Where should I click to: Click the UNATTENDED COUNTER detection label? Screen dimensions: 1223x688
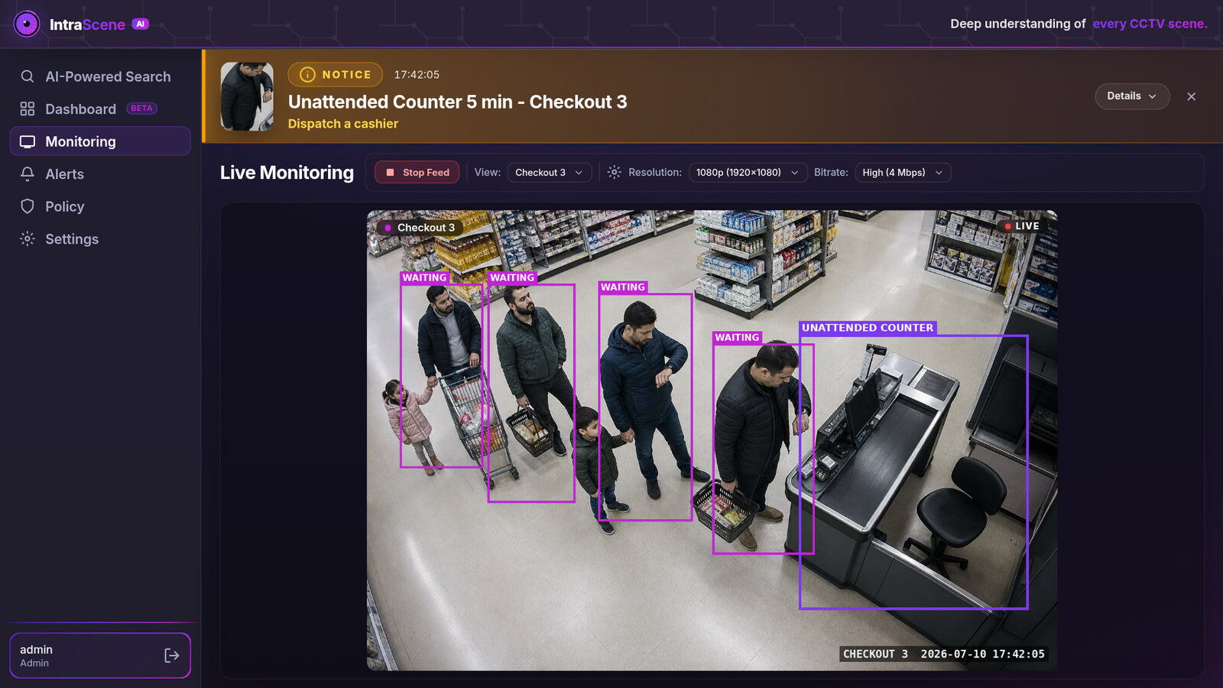pyautogui.click(x=868, y=328)
